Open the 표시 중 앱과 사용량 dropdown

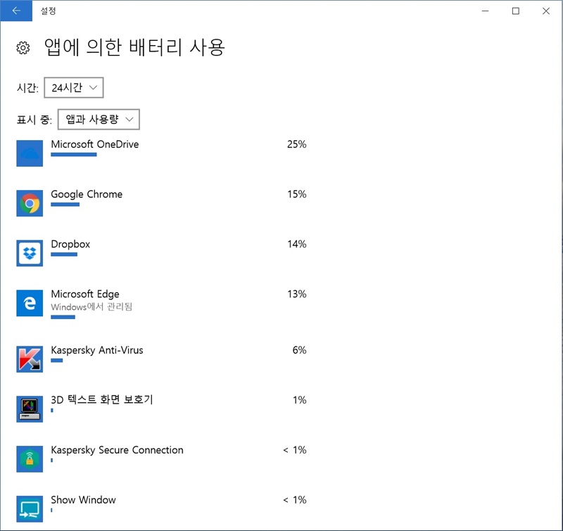[x=99, y=119]
